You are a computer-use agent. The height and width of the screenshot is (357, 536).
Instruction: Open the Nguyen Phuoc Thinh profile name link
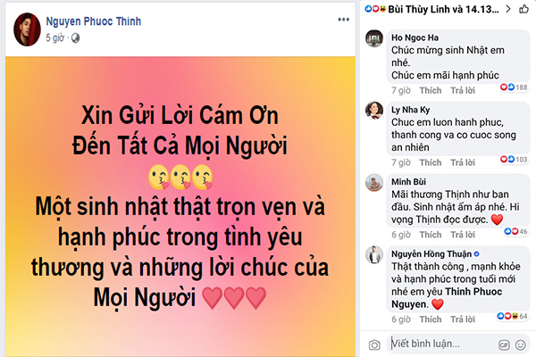point(93,21)
